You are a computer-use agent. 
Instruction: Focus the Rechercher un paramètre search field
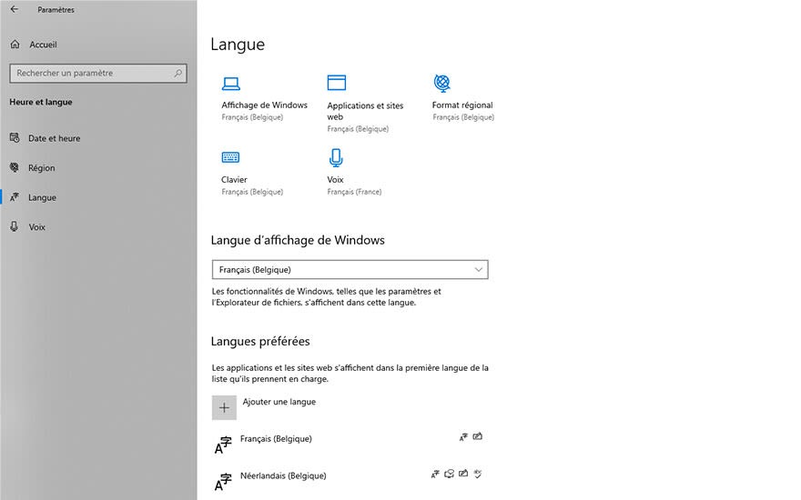tap(98, 73)
